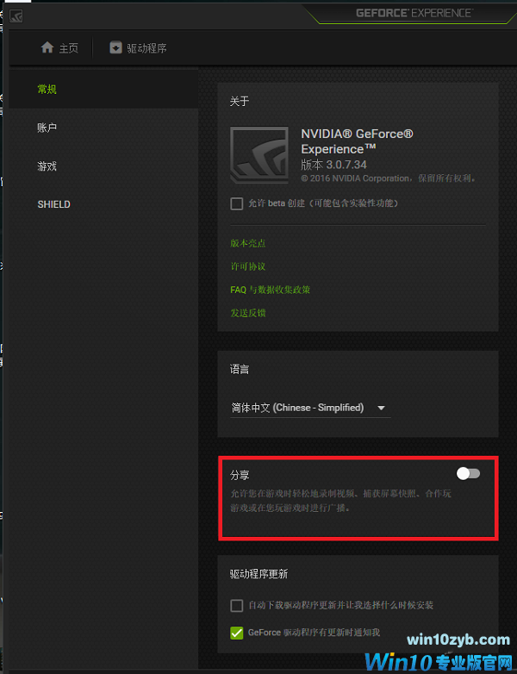Viewport: 517px width, 674px height.
Task: Click the NVIDIA logo icon in title bar
Action: [16, 16]
